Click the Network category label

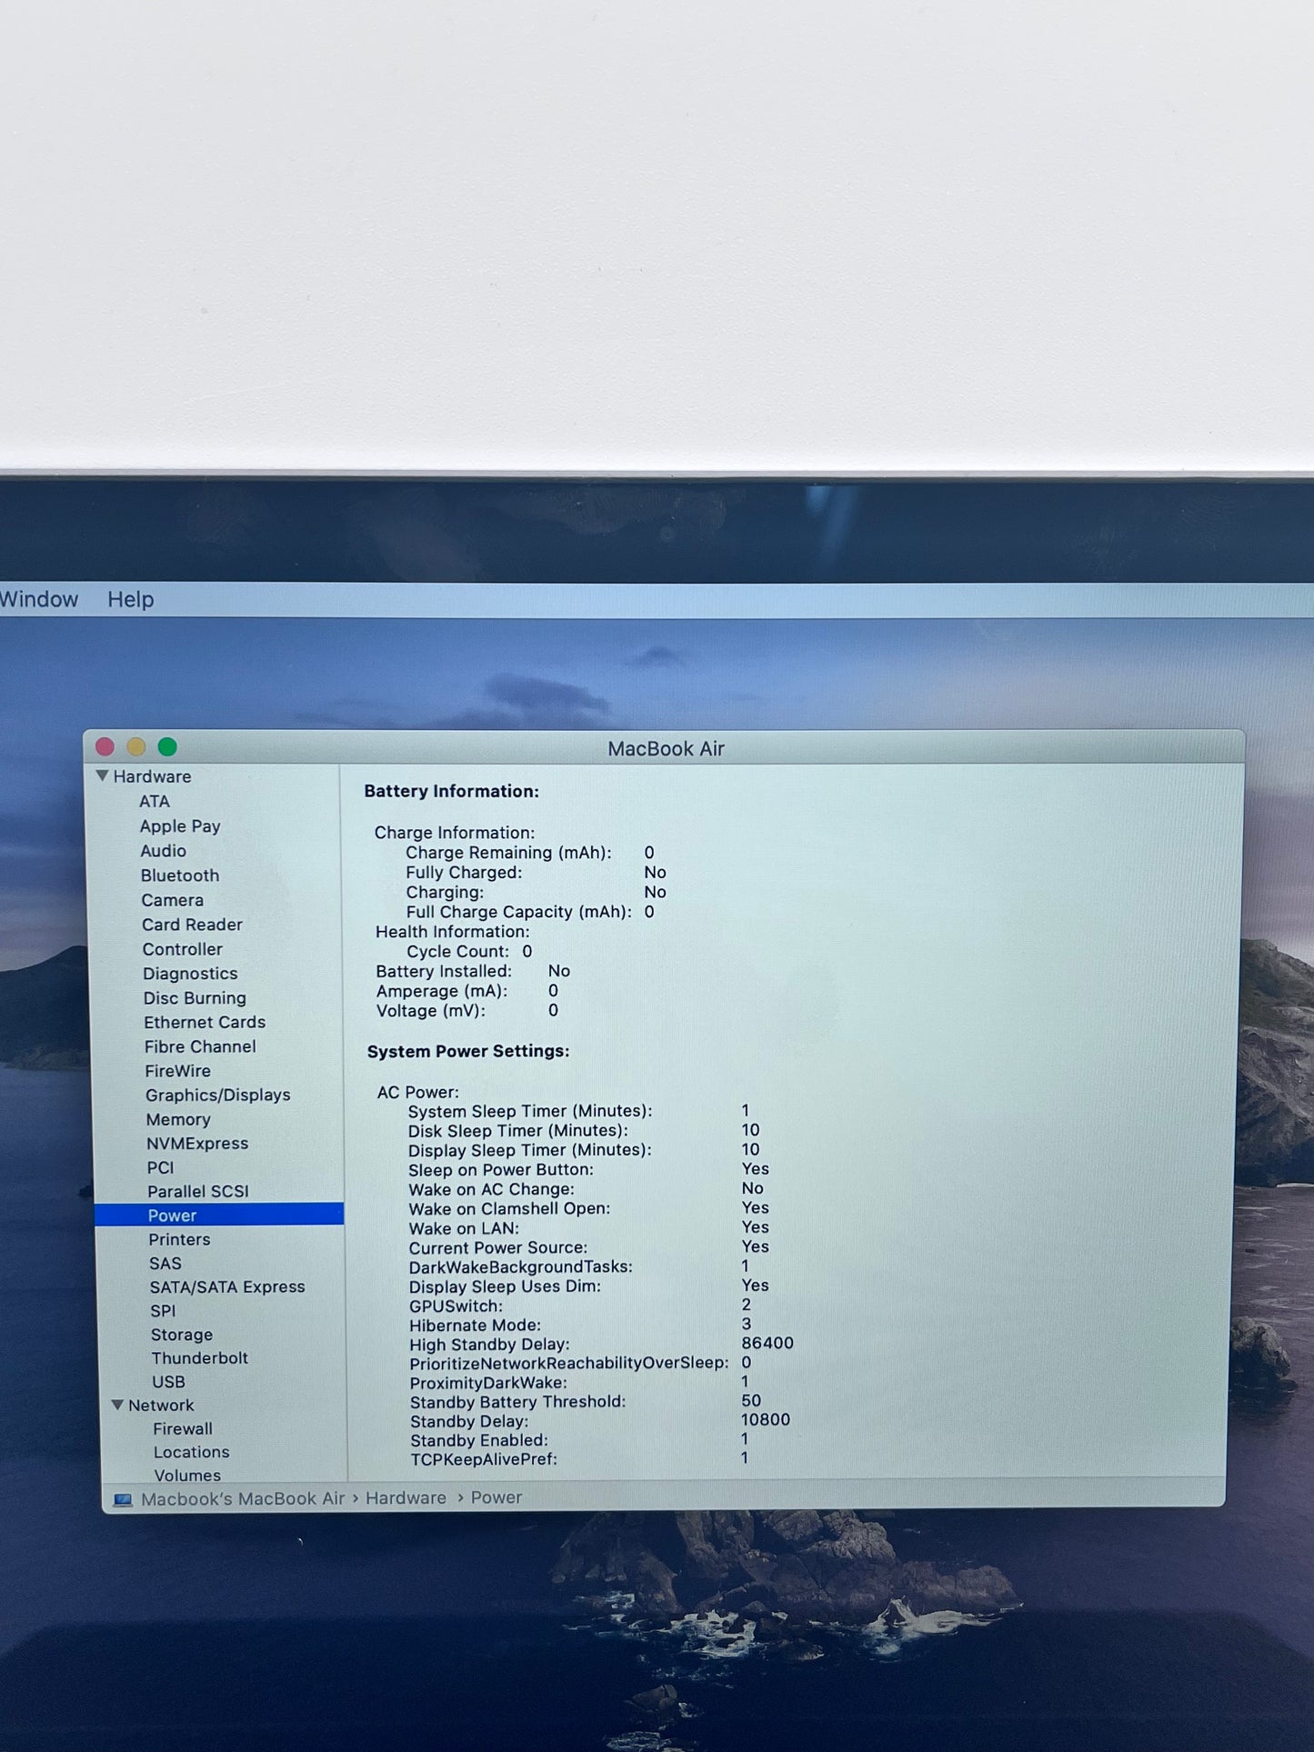[x=161, y=1405]
